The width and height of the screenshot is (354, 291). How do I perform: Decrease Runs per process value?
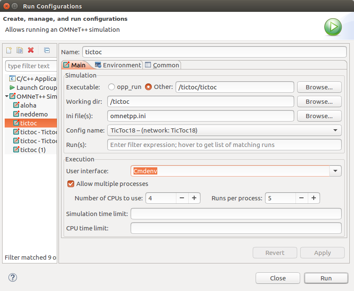[x=301, y=198]
